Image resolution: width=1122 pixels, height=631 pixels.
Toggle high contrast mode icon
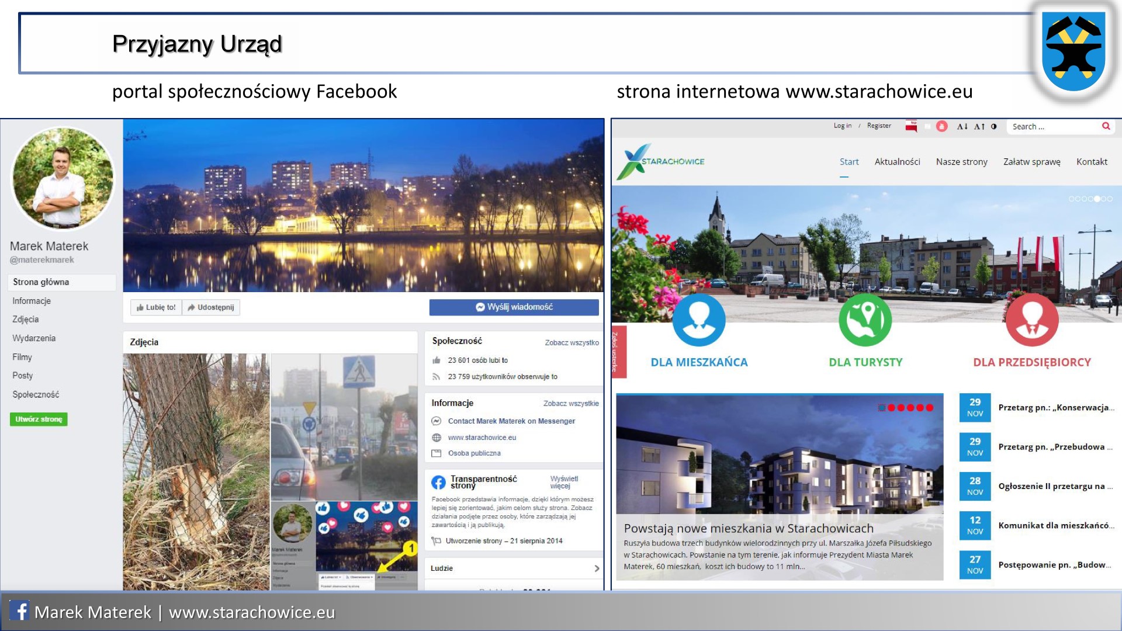pyautogui.click(x=994, y=126)
